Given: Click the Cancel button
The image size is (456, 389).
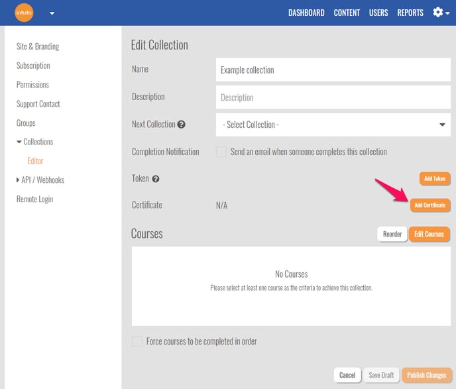Looking at the screenshot, I should tap(347, 375).
